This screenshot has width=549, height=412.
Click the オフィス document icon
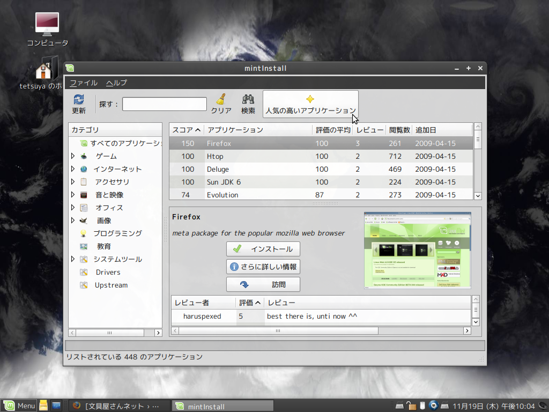84,208
